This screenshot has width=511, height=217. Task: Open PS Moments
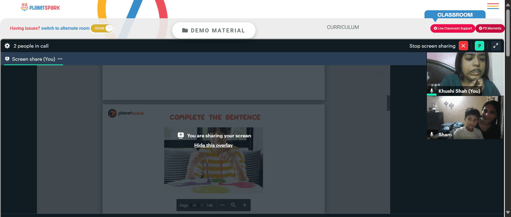pyautogui.click(x=490, y=28)
